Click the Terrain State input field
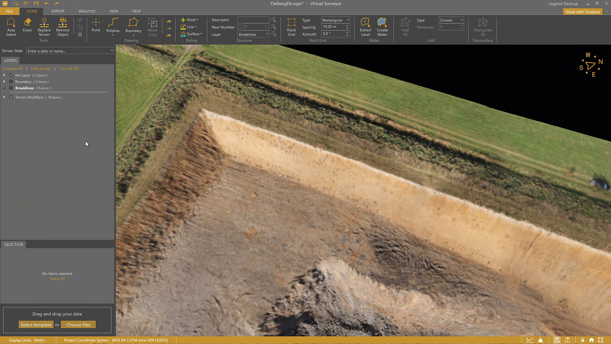The width and height of the screenshot is (611, 344). click(68, 51)
